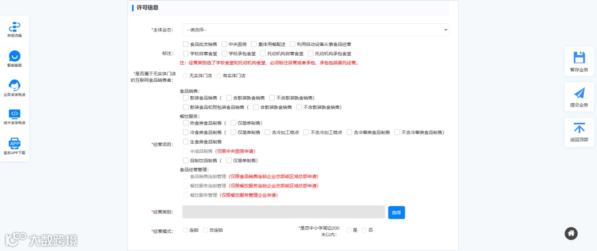Check 利用自动设备从事食品经营 checkbox
Viewport: 597px width, 251px height.
pyautogui.click(x=292, y=44)
